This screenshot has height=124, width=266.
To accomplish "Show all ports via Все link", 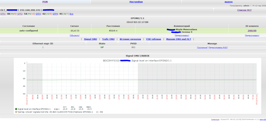I will click(71, 14).
